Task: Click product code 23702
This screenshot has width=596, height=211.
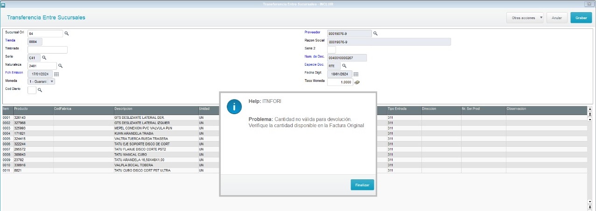Action: tap(18, 160)
